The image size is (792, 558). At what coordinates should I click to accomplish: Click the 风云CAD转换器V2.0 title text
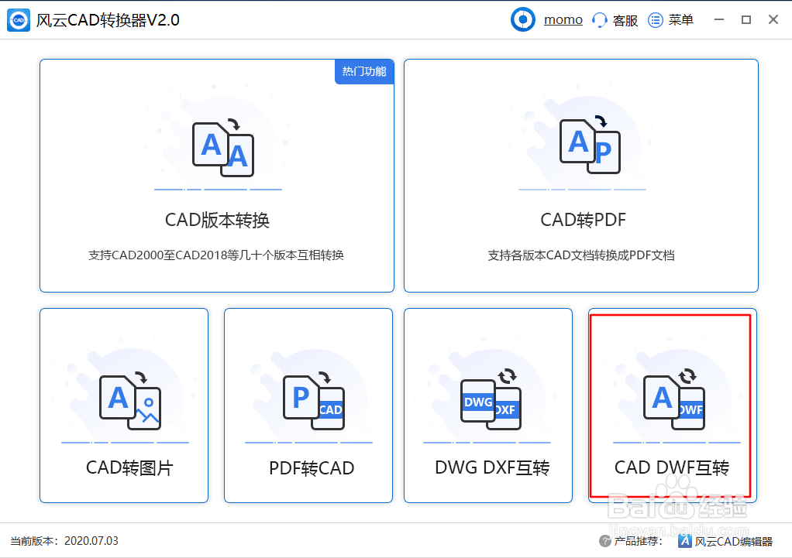click(108, 20)
